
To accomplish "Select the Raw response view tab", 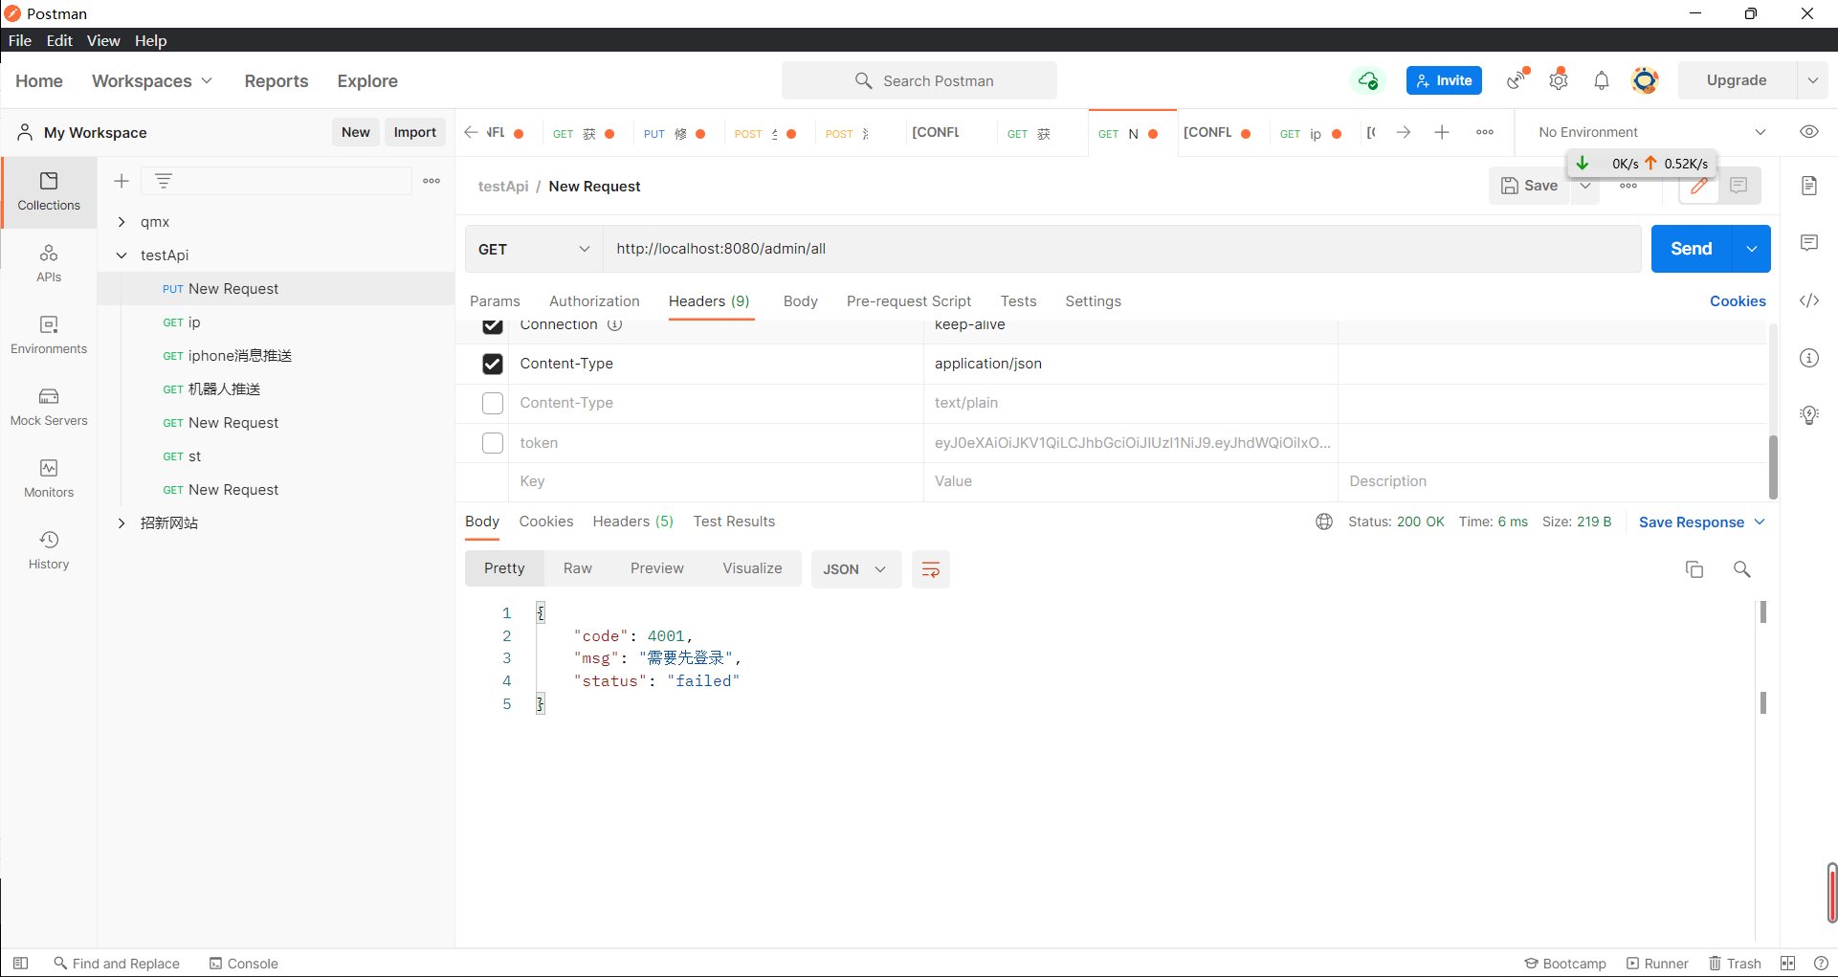I will 577,568.
